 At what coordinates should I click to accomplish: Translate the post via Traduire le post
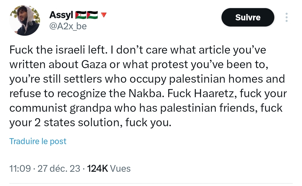point(38,141)
